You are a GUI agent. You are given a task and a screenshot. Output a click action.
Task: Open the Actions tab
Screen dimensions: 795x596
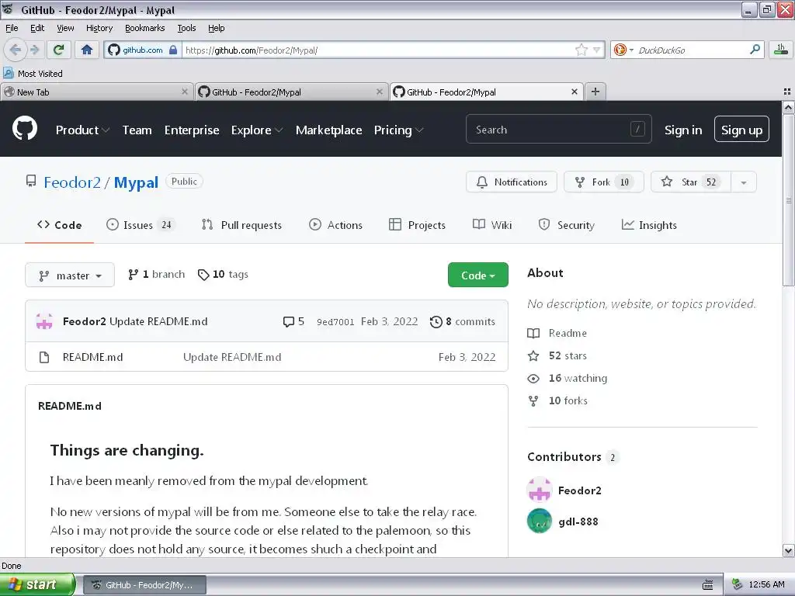[335, 225]
